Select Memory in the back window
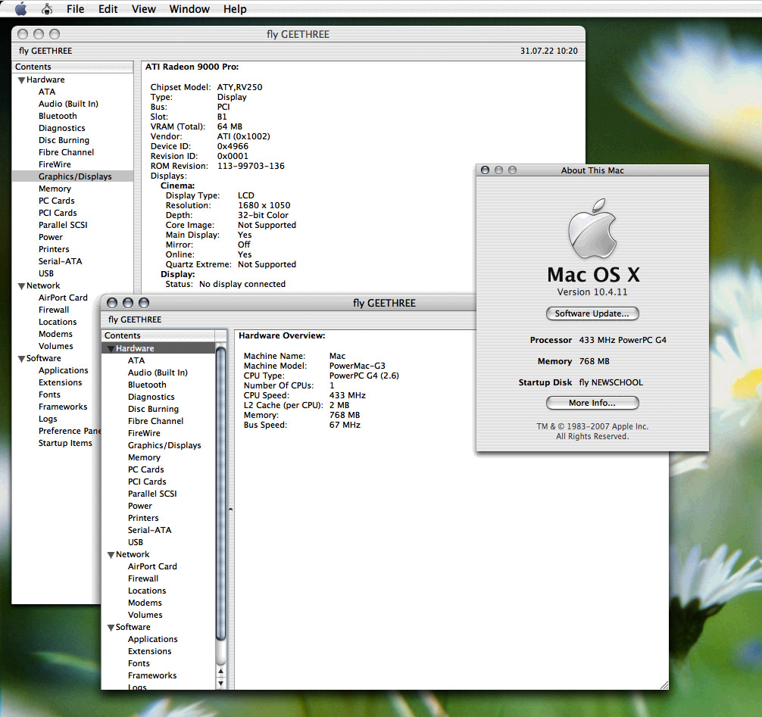The image size is (762, 717). (55, 189)
